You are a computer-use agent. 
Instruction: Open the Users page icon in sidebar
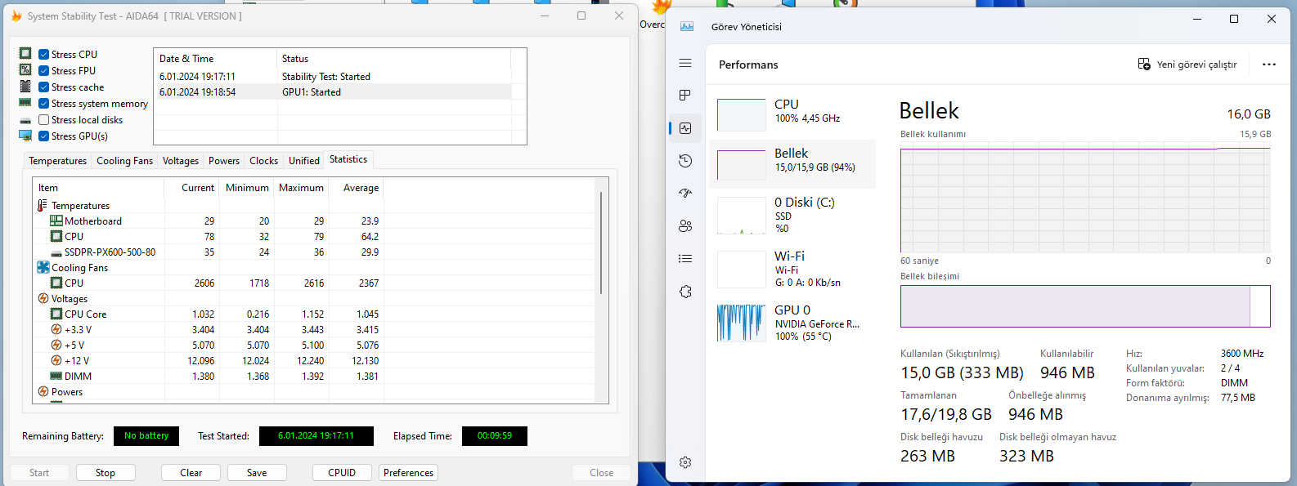coord(685,226)
